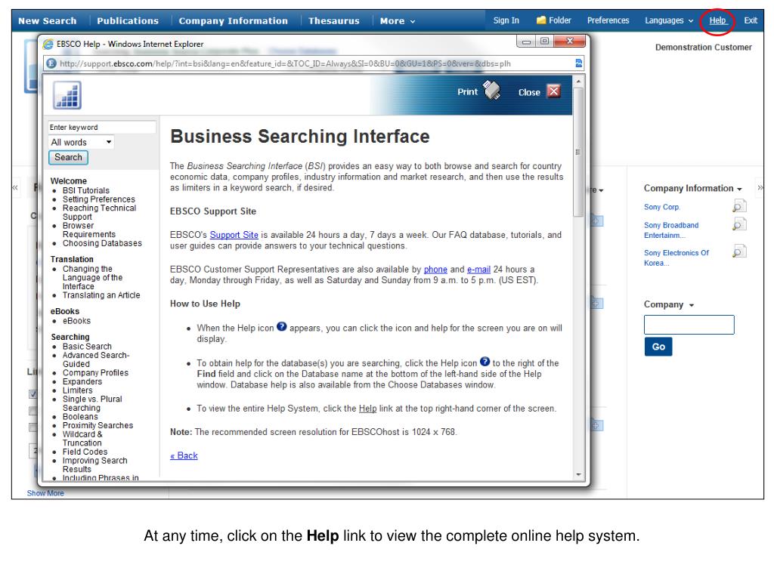Image resolution: width=774 pixels, height=580 pixels.
Task: Click the Help link at top right
Action: click(717, 20)
